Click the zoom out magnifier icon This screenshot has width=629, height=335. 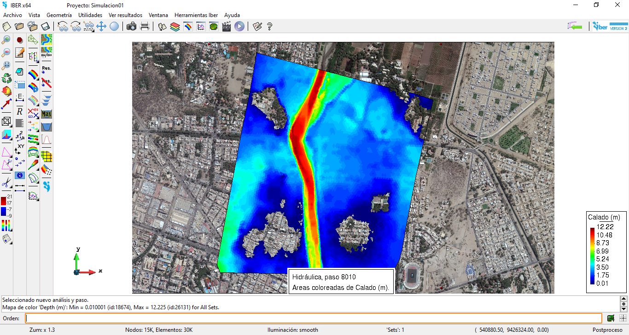click(x=6, y=52)
